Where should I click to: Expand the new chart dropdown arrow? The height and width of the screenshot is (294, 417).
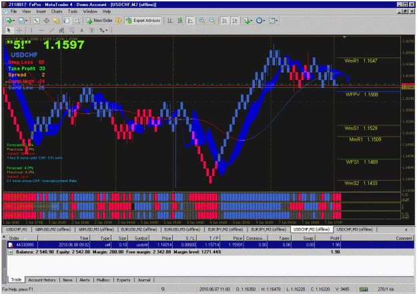pos(13,21)
